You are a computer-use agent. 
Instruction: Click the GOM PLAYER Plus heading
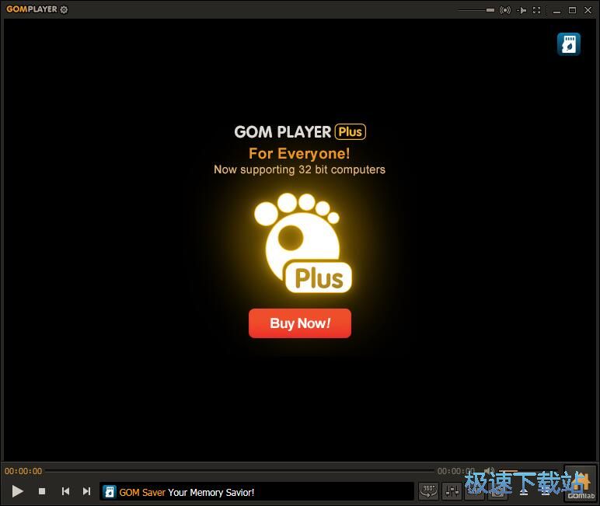coord(300,131)
